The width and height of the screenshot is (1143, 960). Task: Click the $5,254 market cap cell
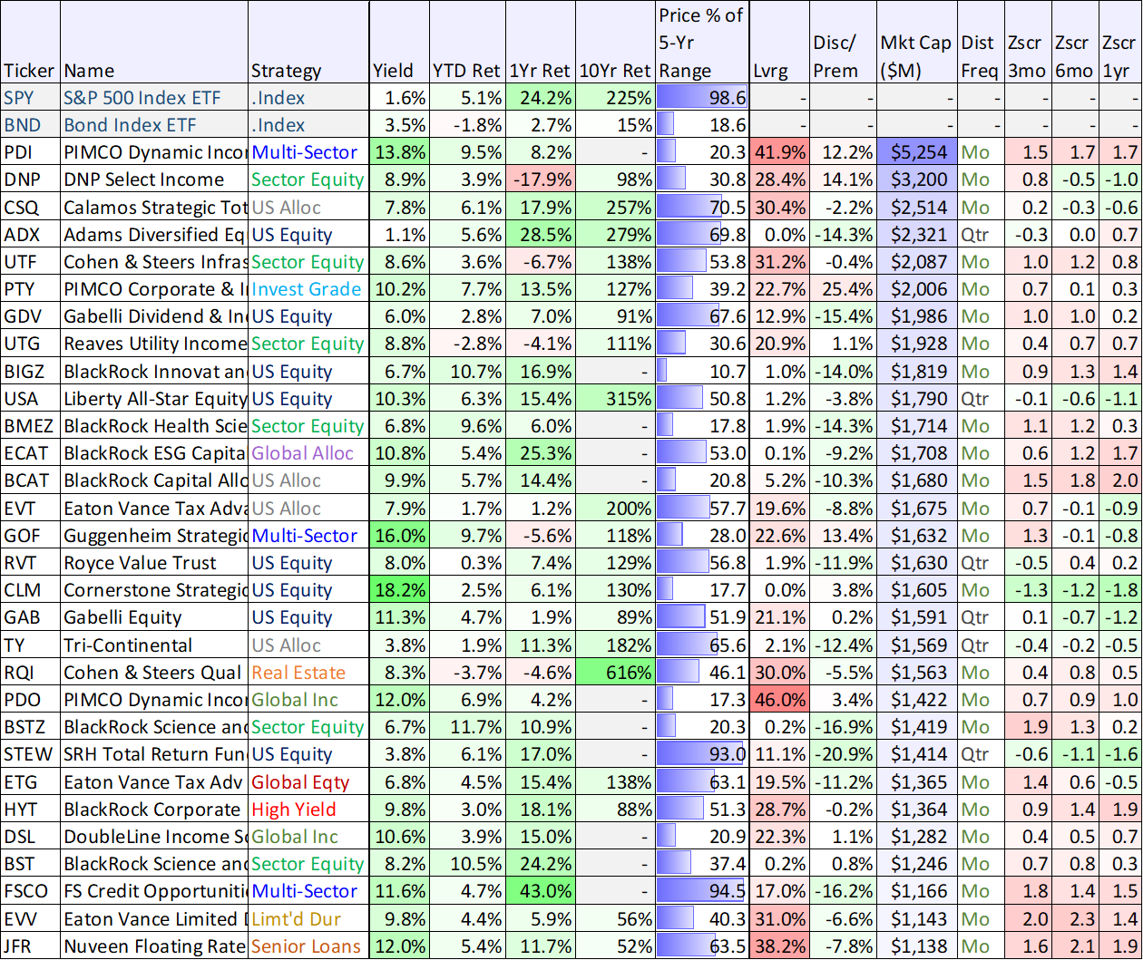point(916,152)
